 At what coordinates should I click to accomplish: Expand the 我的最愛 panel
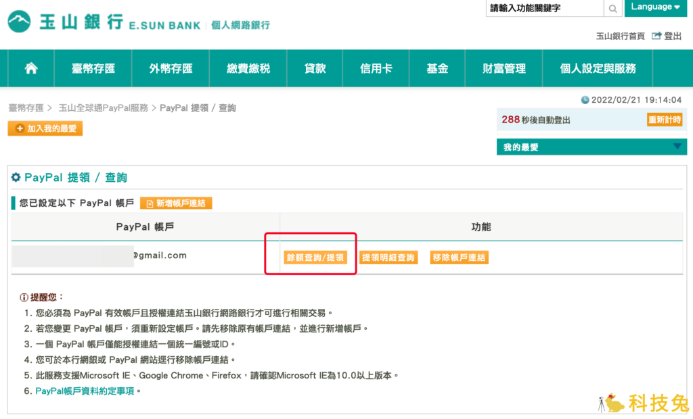point(591,147)
